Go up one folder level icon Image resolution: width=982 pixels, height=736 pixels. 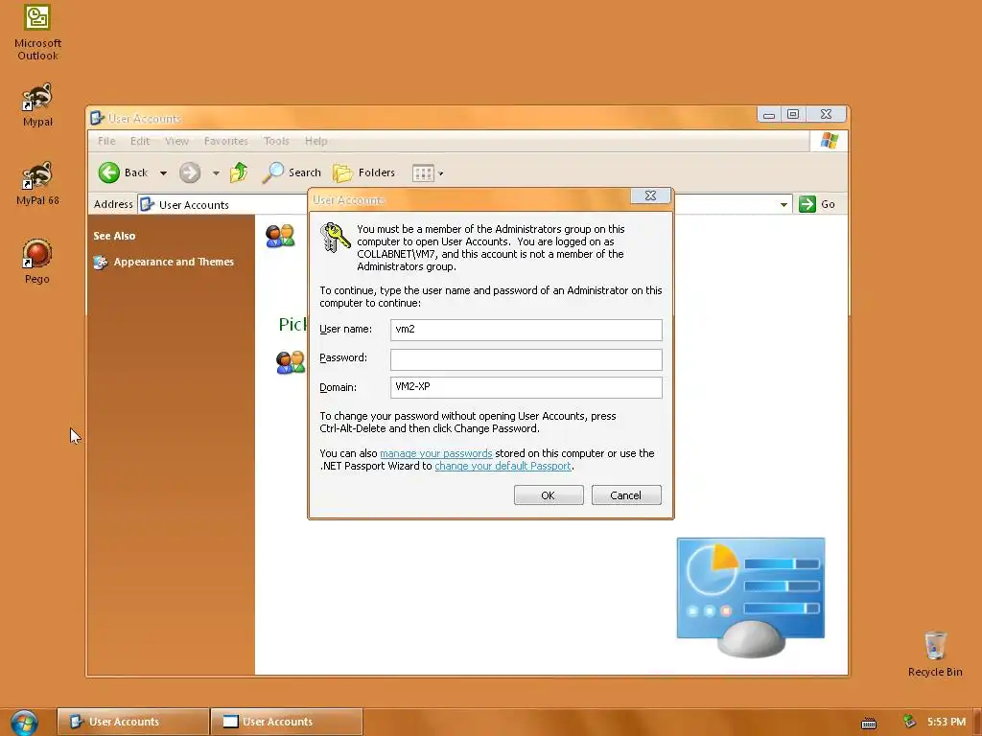[239, 172]
